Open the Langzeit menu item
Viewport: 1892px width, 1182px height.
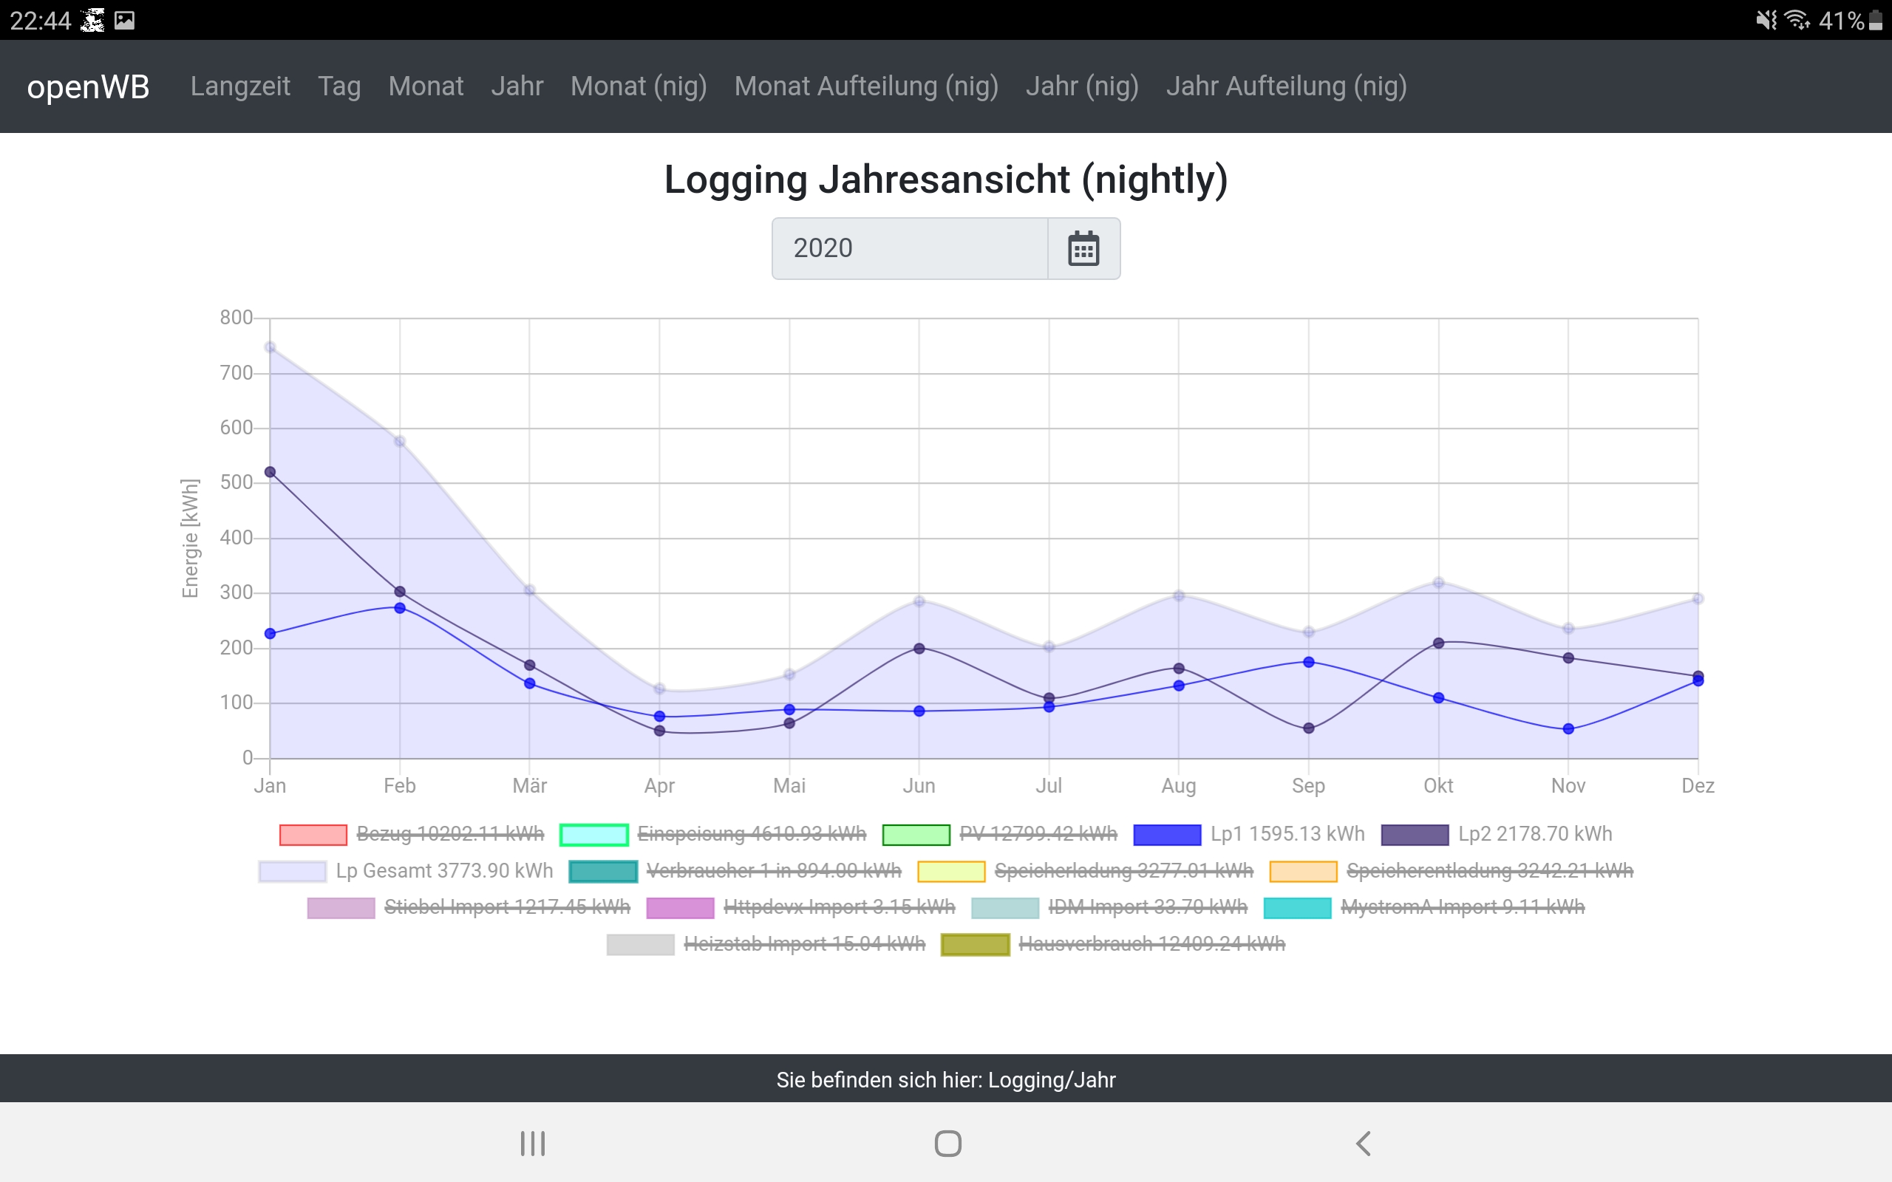pyautogui.click(x=240, y=86)
